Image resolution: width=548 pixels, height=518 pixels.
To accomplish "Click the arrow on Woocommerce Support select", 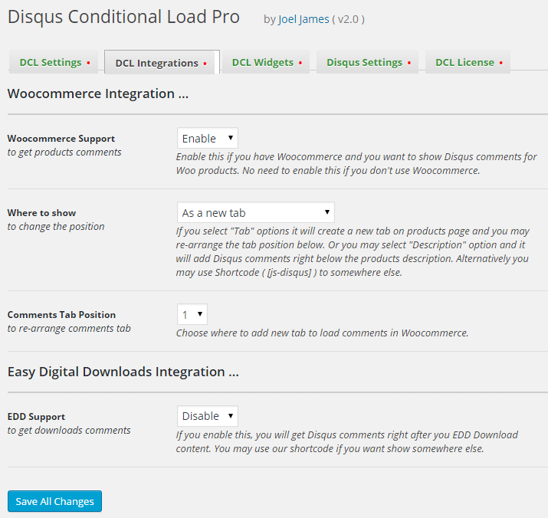I will coord(231,138).
